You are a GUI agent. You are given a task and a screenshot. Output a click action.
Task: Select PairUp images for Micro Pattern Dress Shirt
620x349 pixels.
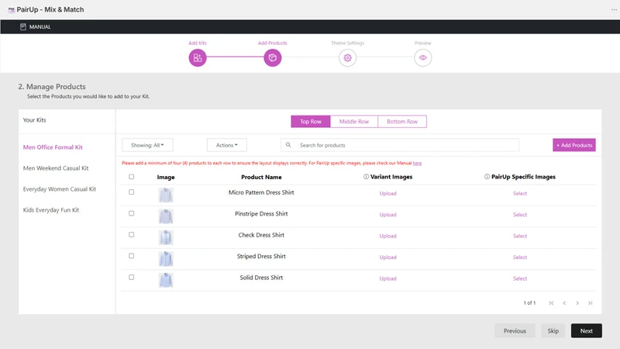520,193
